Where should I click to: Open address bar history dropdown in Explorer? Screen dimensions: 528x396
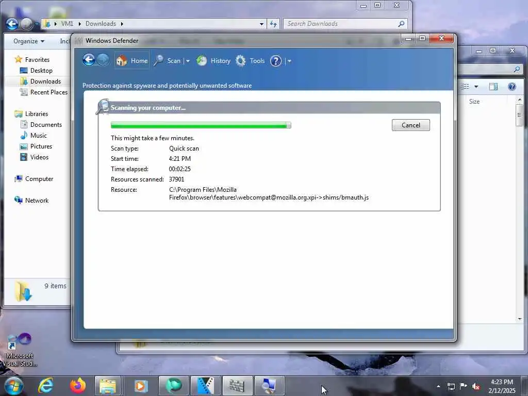[261, 24]
